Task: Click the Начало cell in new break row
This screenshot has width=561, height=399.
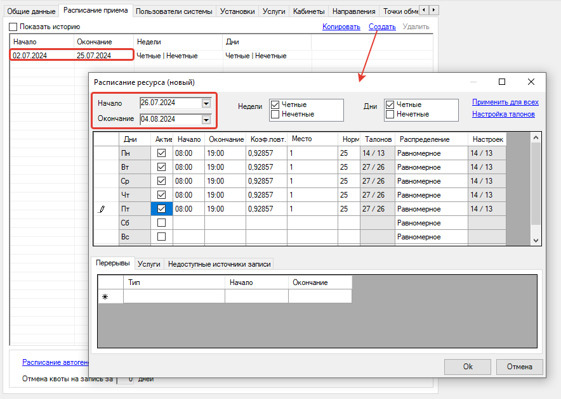Action: pyautogui.click(x=256, y=296)
